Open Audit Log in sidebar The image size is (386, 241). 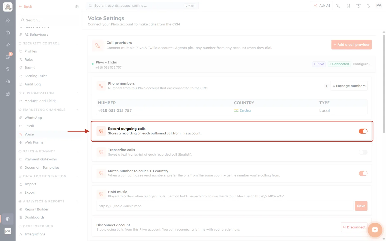tap(32, 84)
